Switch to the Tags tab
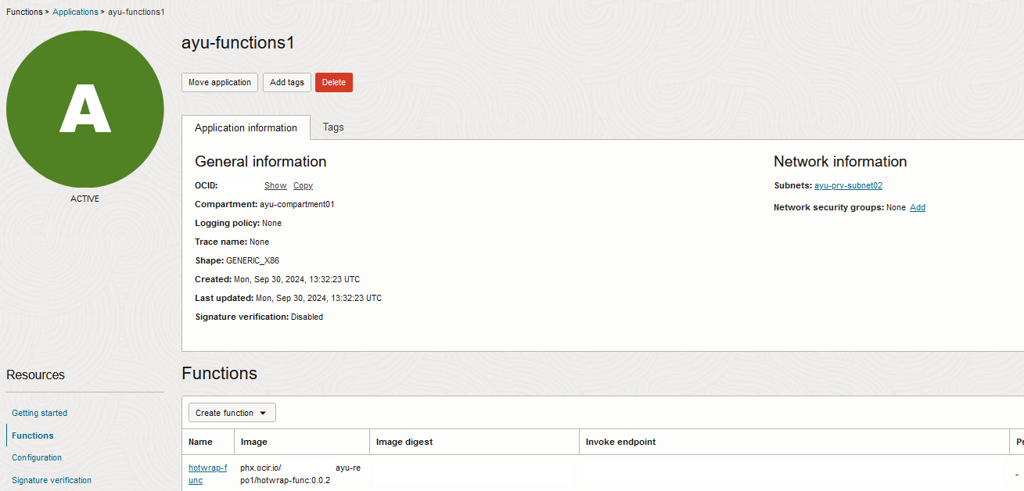This screenshot has width=1024, height=491. tap(333, 127)
